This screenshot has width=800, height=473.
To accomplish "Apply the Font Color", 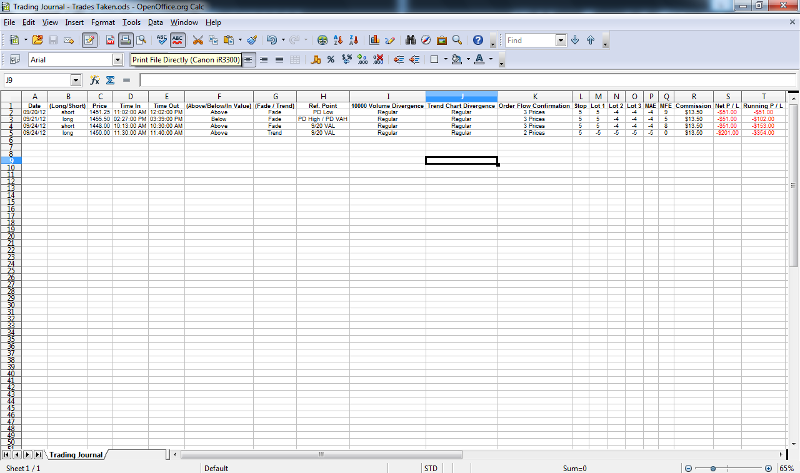I will tap(479, 59).
